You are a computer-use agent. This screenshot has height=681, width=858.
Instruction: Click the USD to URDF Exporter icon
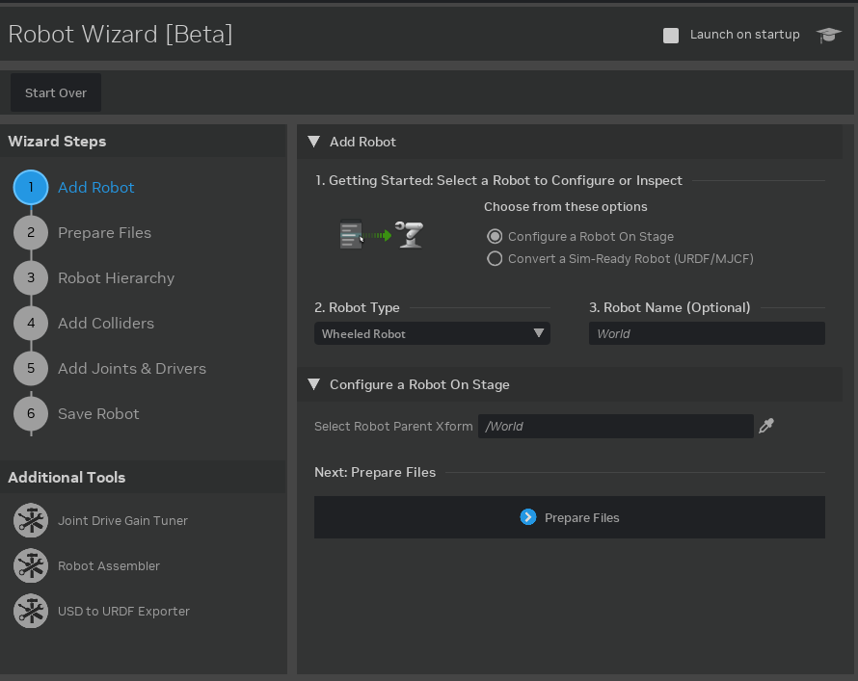[x=31, y=611]
